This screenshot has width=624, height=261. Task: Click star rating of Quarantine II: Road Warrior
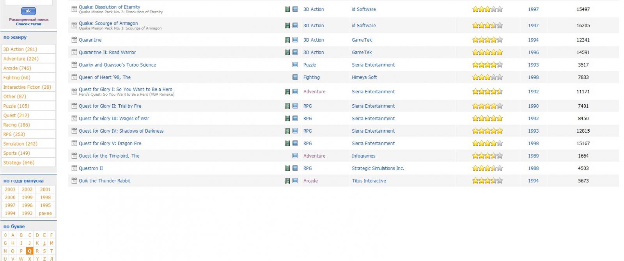pyautogui.click(x=487, y=53)
